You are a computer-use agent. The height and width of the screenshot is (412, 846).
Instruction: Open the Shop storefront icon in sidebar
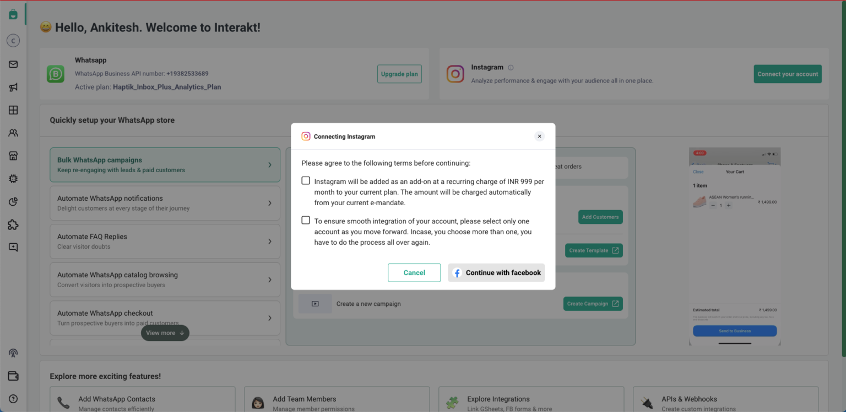(x=13, y=156)
